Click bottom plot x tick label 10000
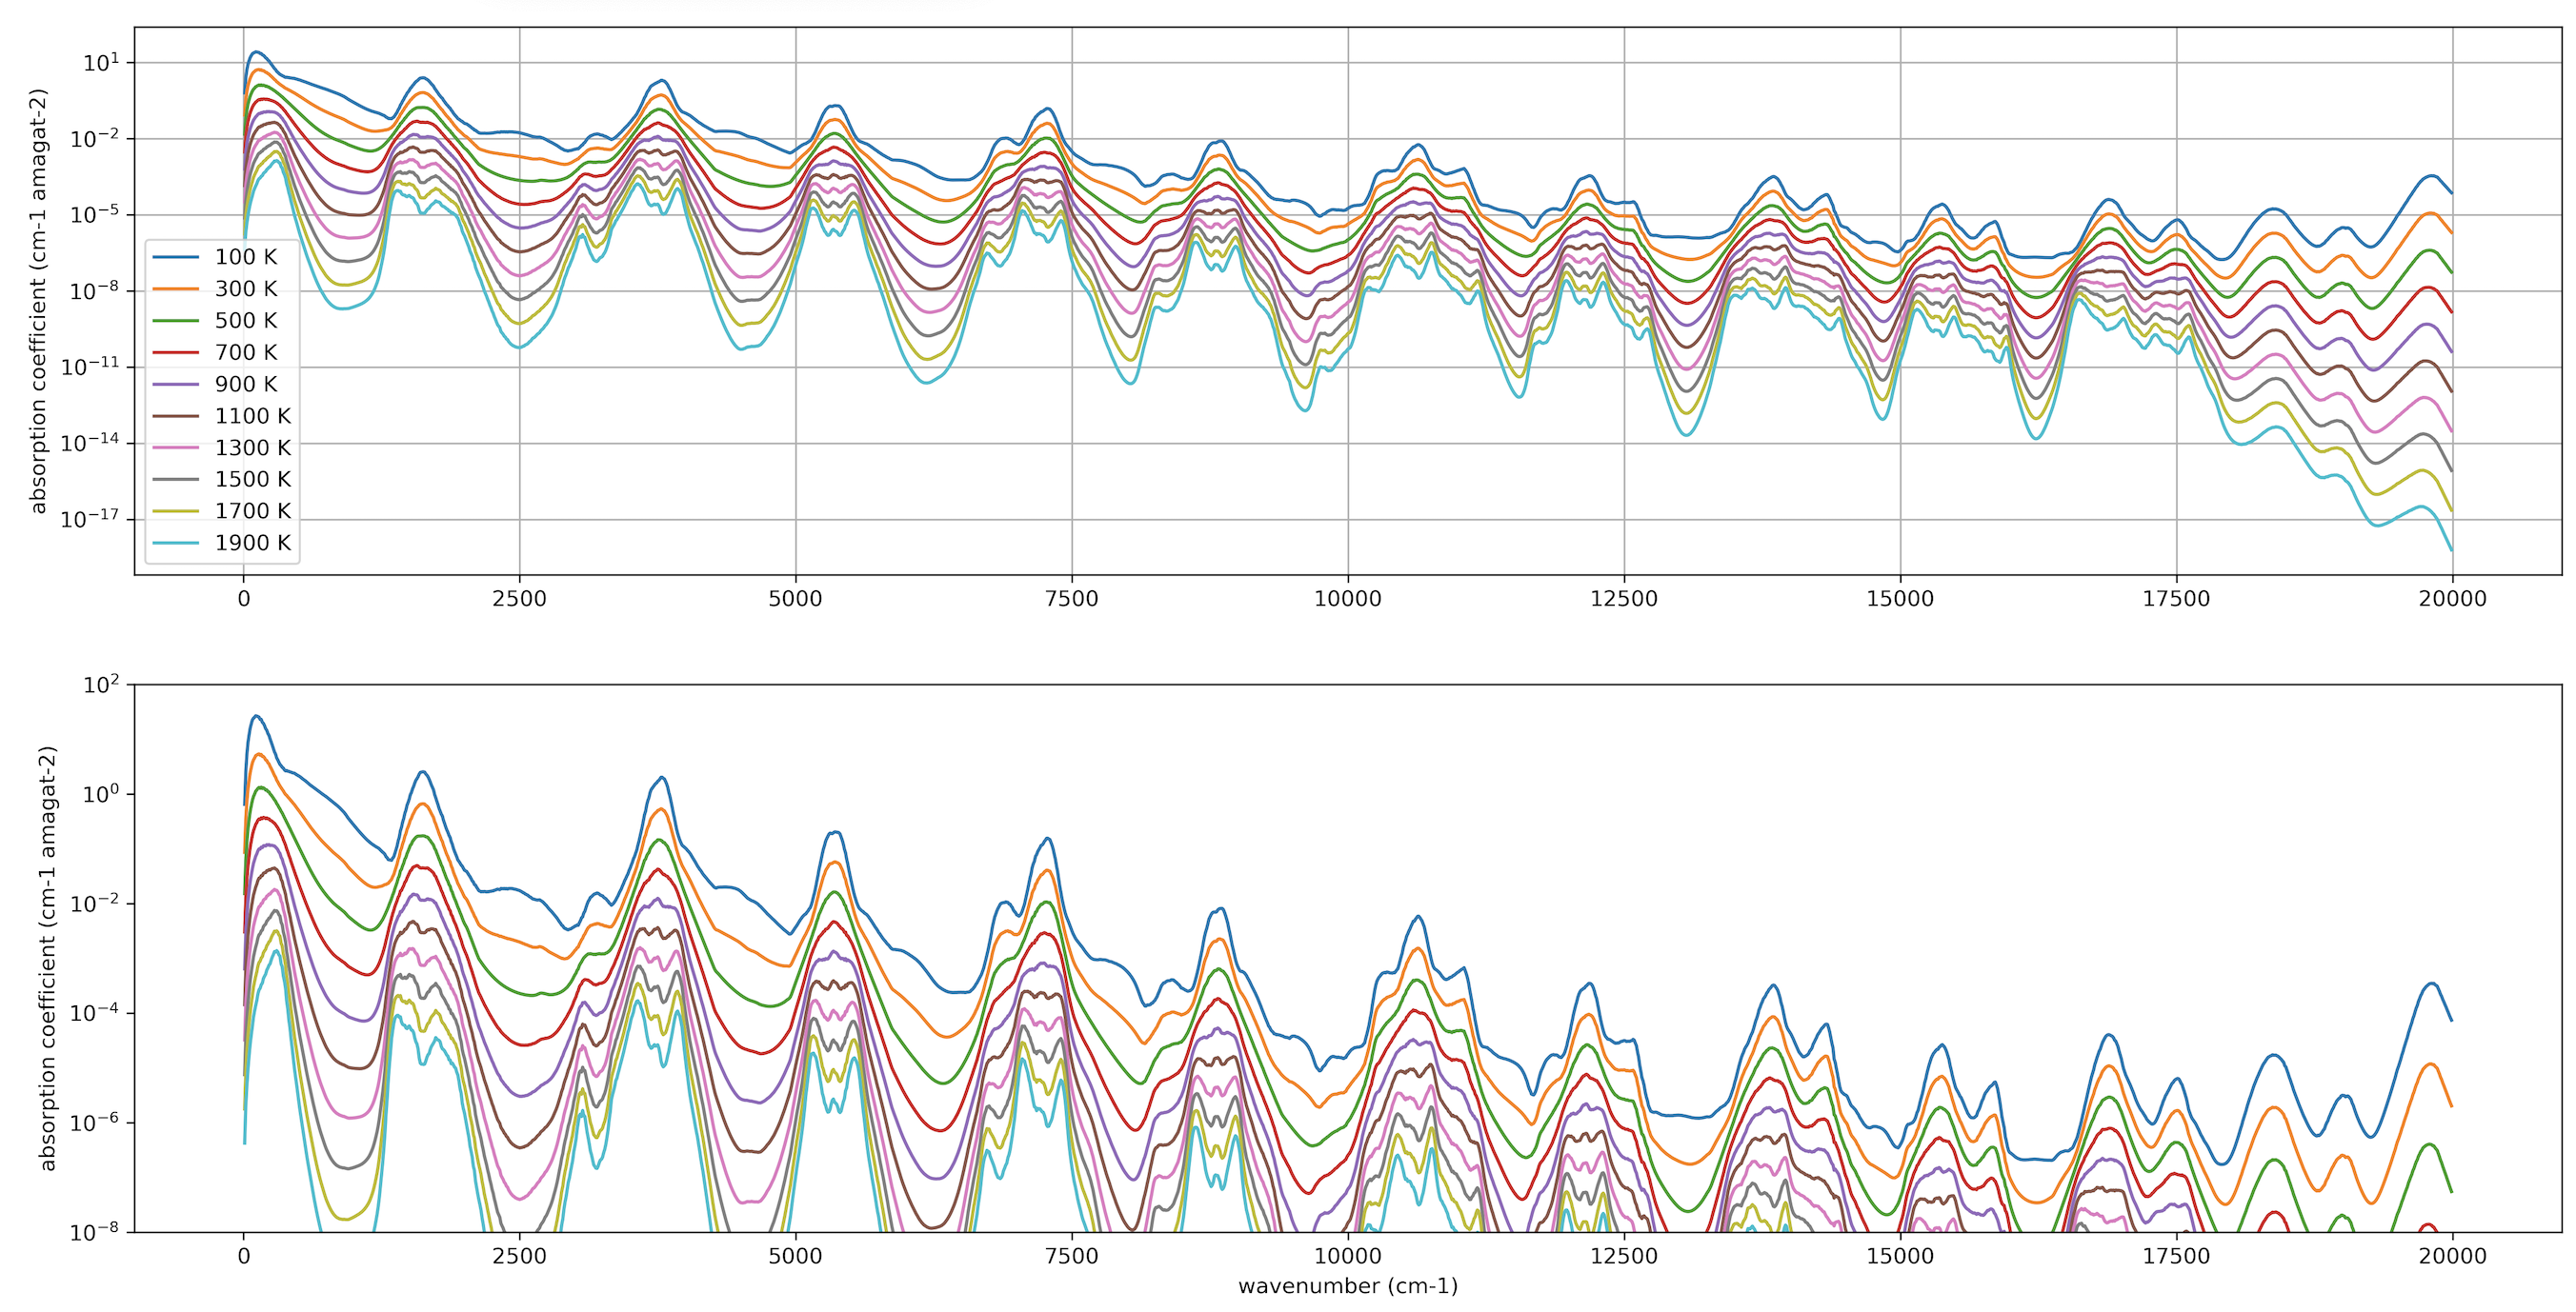Viewport: 2576px width, 1312px height. click(x=1348, y=1257)
